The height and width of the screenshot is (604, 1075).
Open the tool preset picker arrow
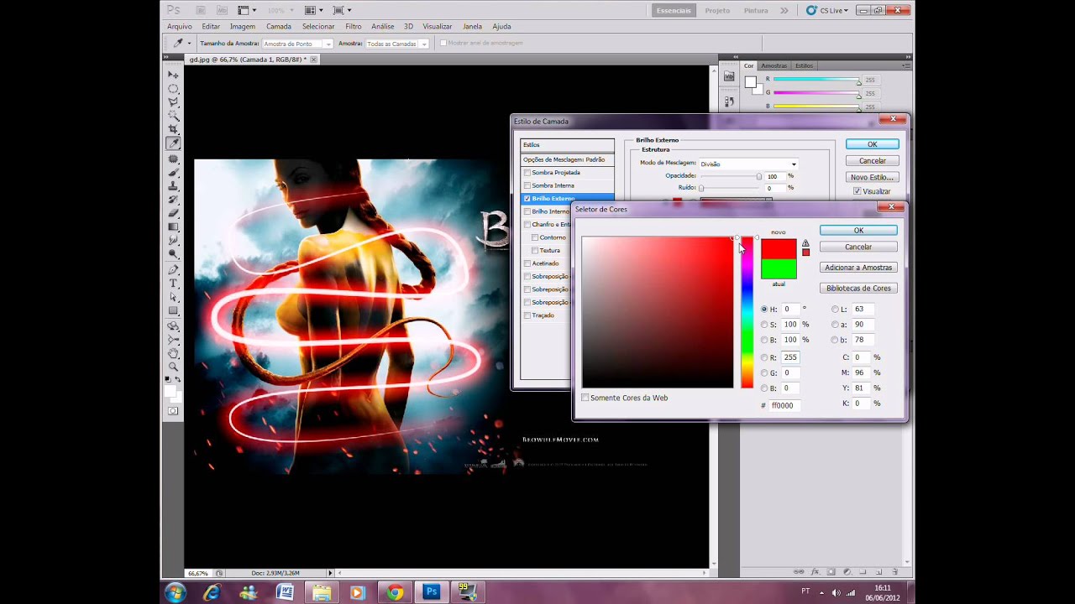[189, 44]
